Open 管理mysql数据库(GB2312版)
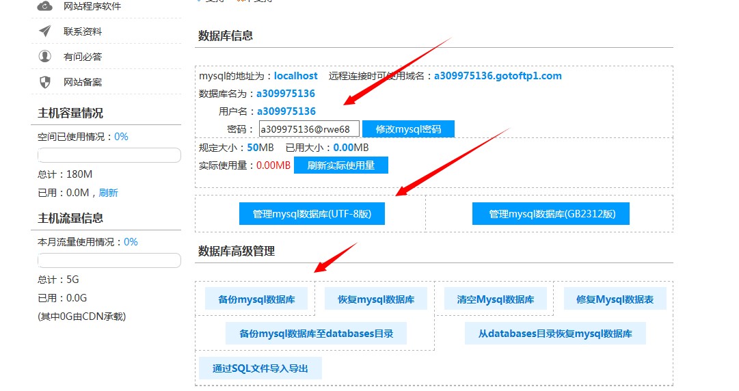 (x=551, y=214)
